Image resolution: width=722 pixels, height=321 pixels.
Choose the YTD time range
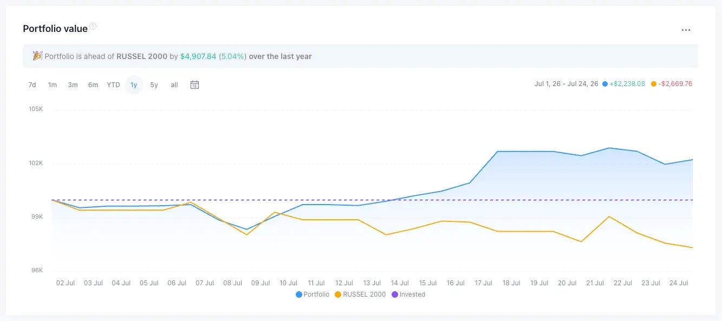pos(113,85)
